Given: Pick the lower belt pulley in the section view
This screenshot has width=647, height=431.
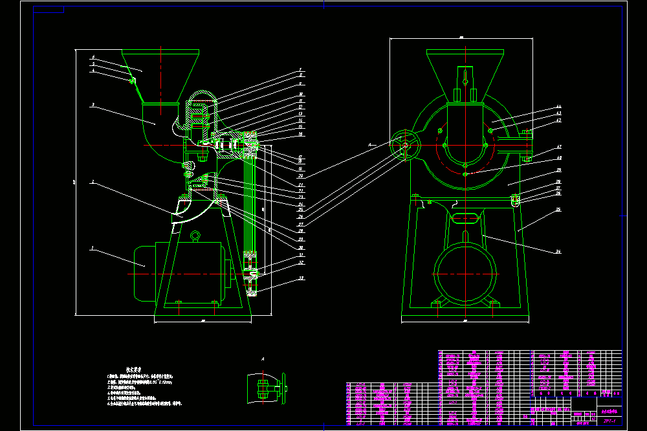Looking at the screenshot, I should [x=250, y=273].
